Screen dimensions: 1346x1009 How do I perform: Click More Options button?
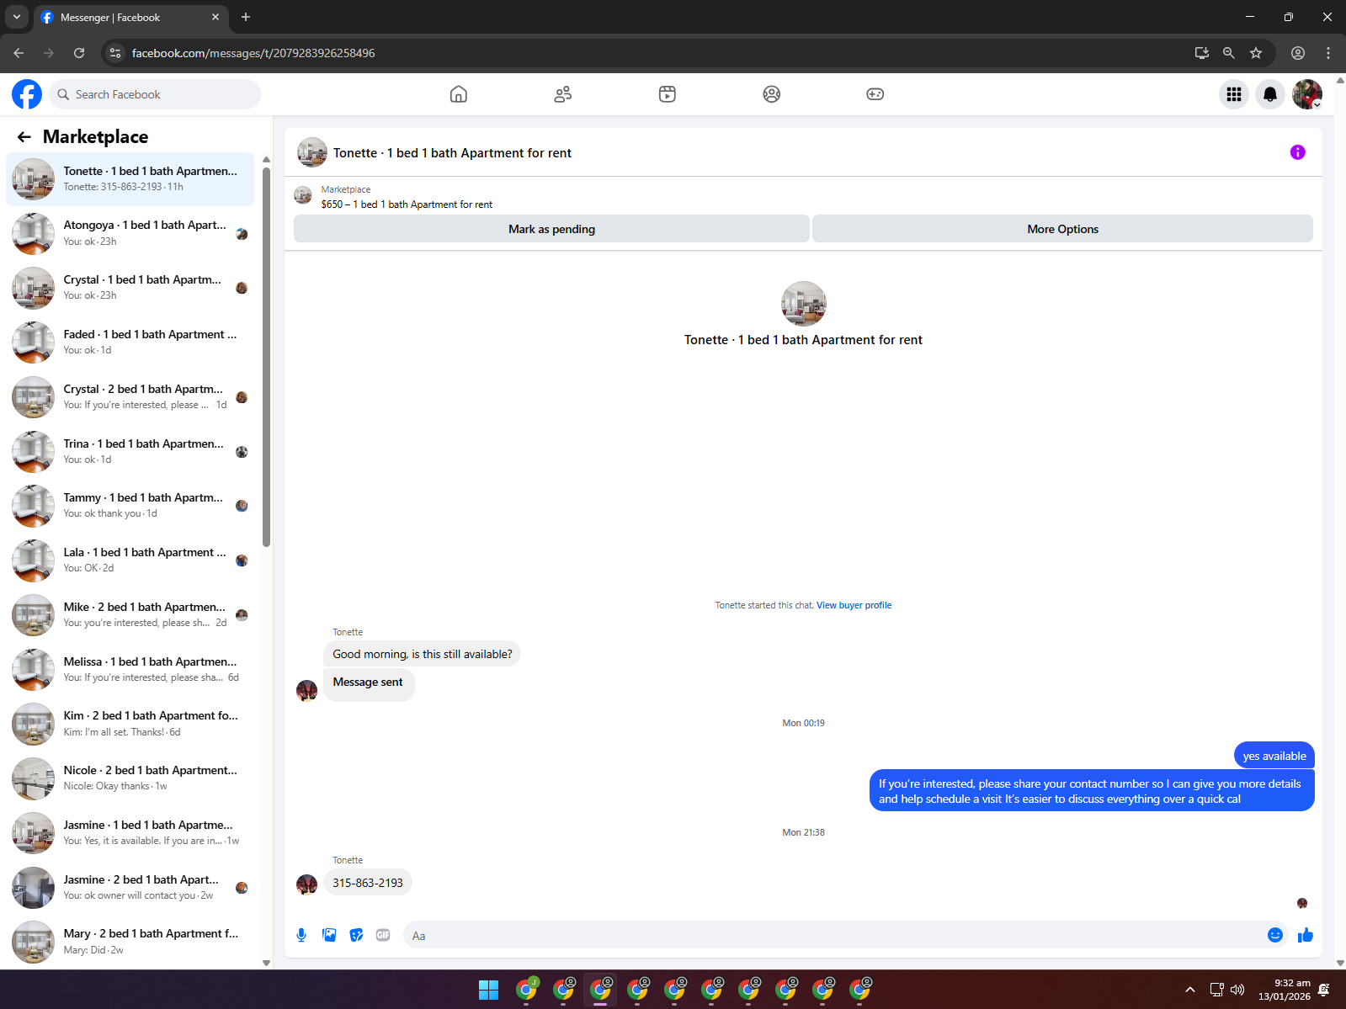[x=1062, y=229]
